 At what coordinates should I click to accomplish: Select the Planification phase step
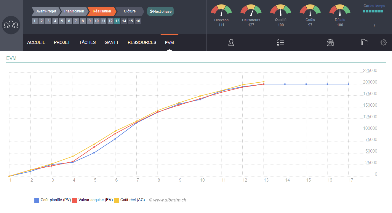point(74,11)
